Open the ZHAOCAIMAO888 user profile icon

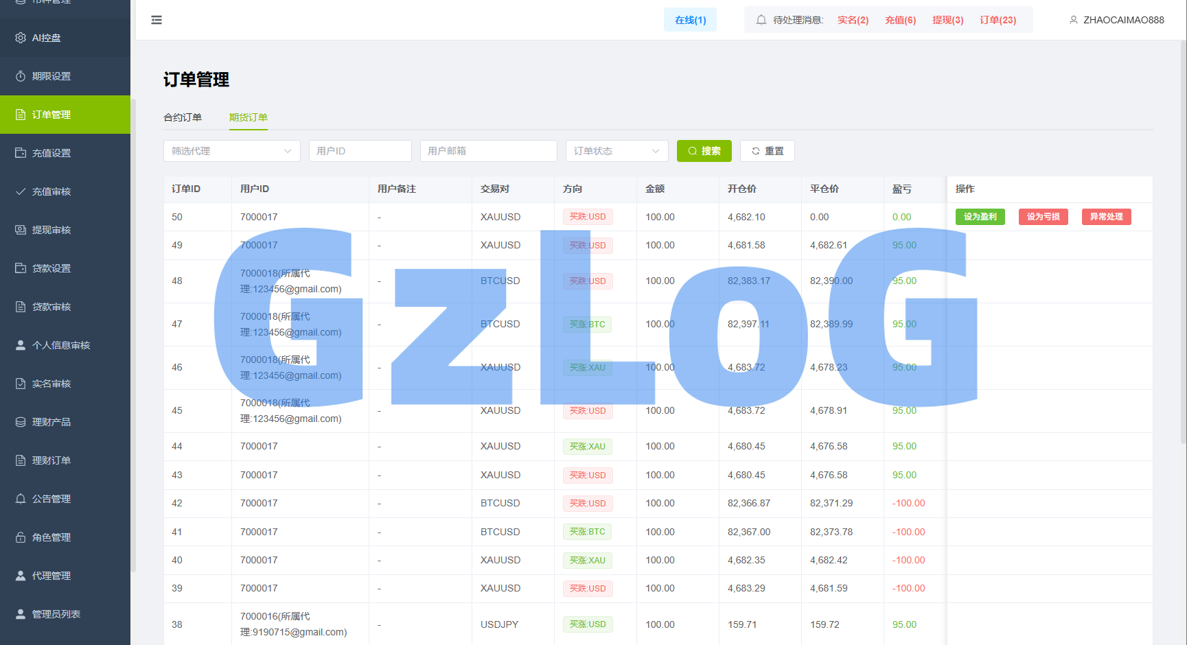(1074, 20)
